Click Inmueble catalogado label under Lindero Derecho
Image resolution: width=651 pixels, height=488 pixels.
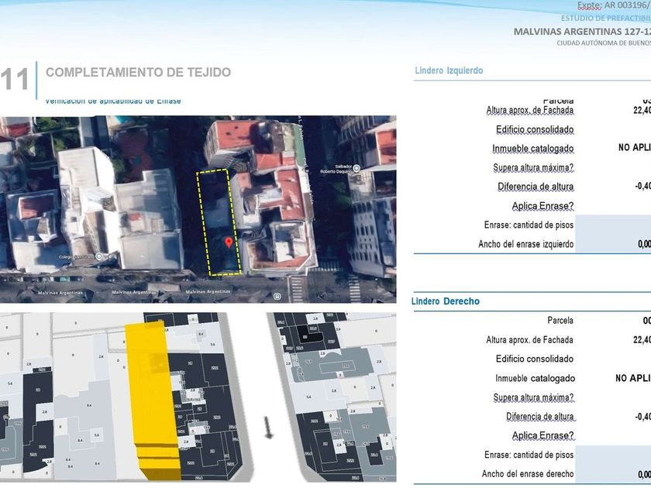click(x=536, y=378)
